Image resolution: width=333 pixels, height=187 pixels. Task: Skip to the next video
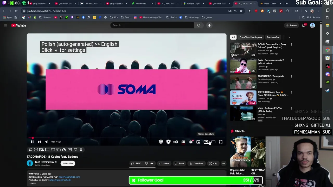tap(39, 142)
